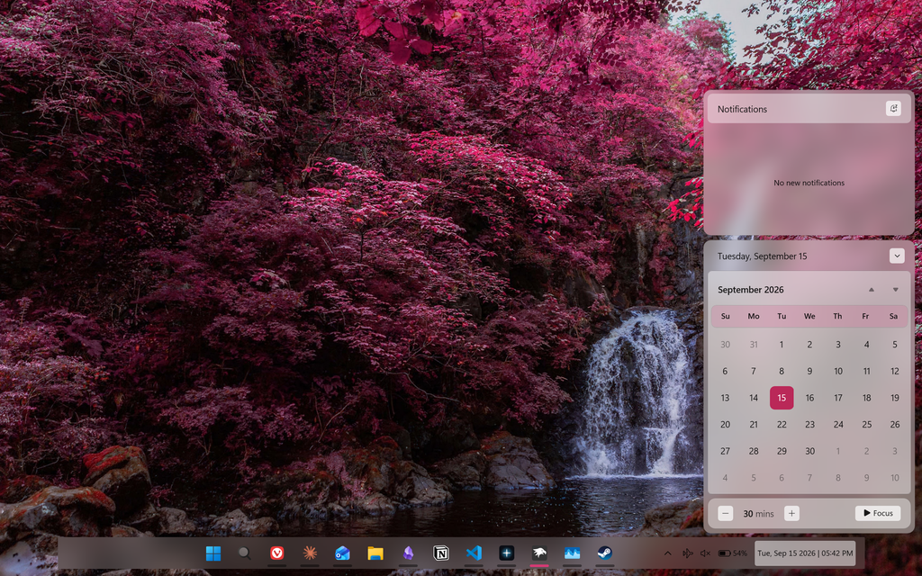The height and width of the screenshot is (576, 922).
Task: Open the Windows Start menu
Action: [212, 553]
